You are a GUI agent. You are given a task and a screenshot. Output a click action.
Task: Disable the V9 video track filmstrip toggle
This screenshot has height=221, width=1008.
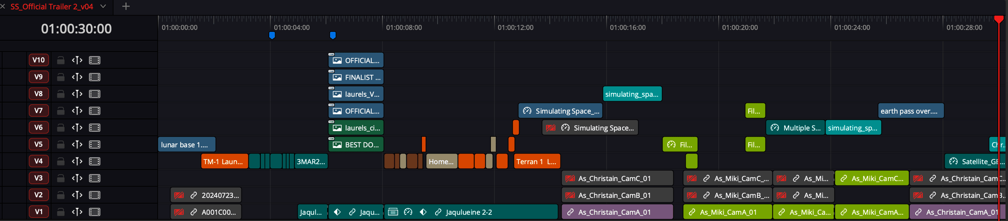(x=94, y=77)
